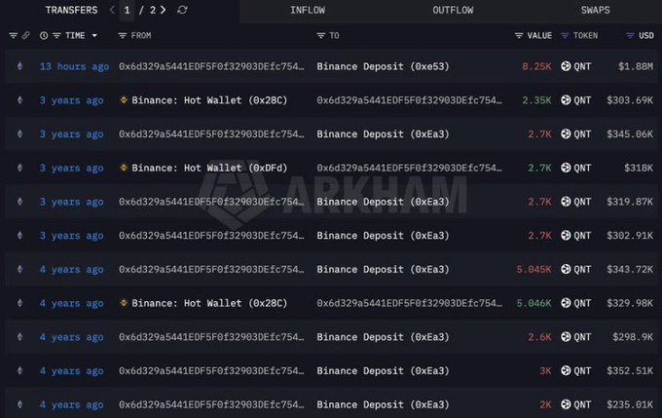Click QNT token in $352.51K row

click(x=576, y=370)
